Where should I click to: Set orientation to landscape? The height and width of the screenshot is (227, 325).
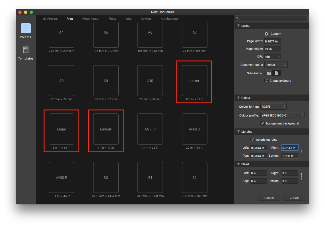(x=269, y=73)
